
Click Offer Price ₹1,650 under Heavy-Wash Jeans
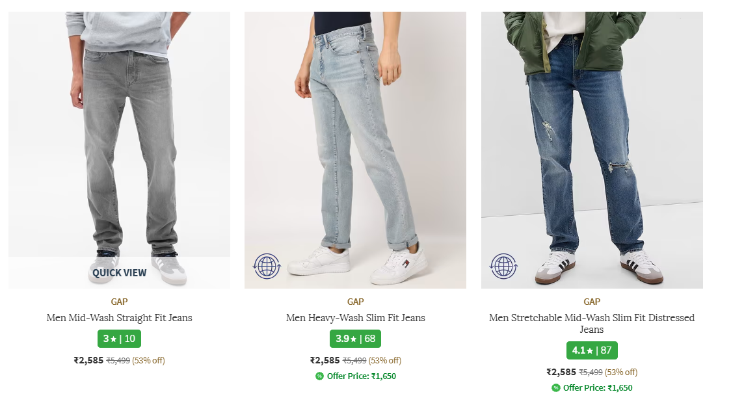(361, 376)
